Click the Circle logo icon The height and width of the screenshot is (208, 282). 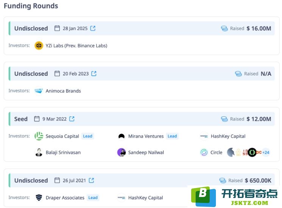[x=204, y=153]
